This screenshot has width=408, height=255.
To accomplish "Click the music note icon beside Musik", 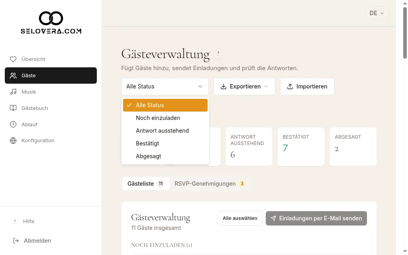I will (x=13, y=92).
